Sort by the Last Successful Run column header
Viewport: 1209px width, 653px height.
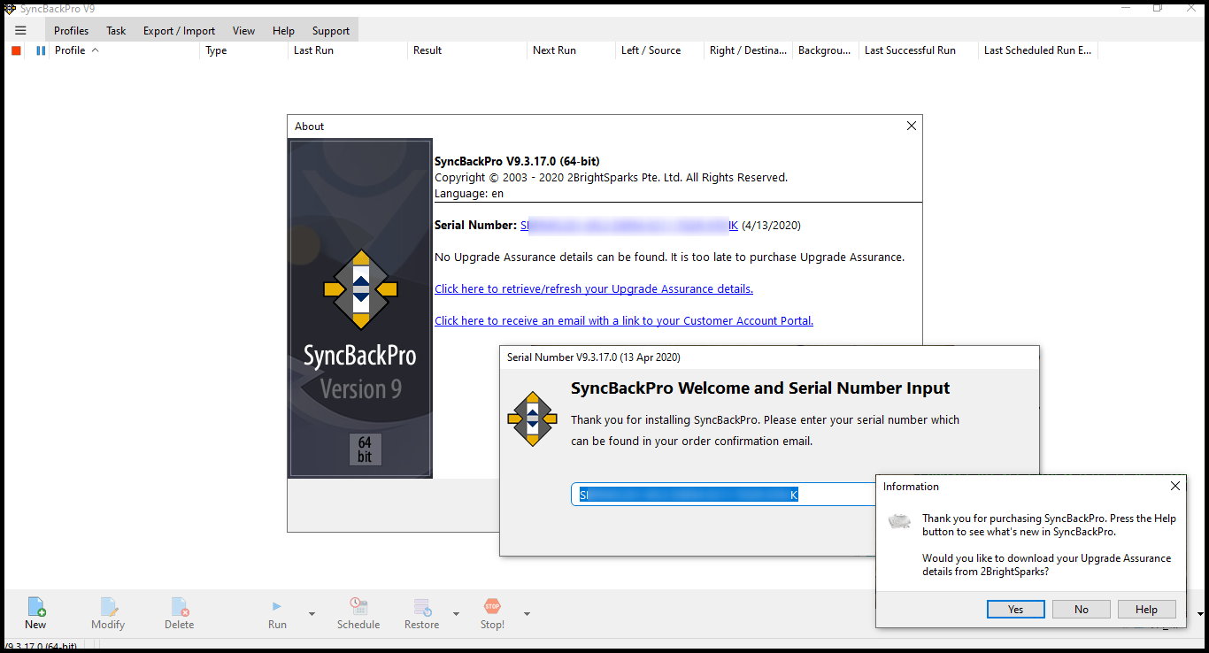coord(920,50)
